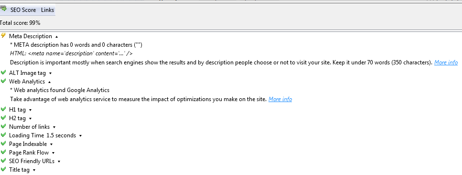This screenshot has width=462, height=175.
Task: Collapse the Meta Description section arrow
Action: tap(56, 37)
